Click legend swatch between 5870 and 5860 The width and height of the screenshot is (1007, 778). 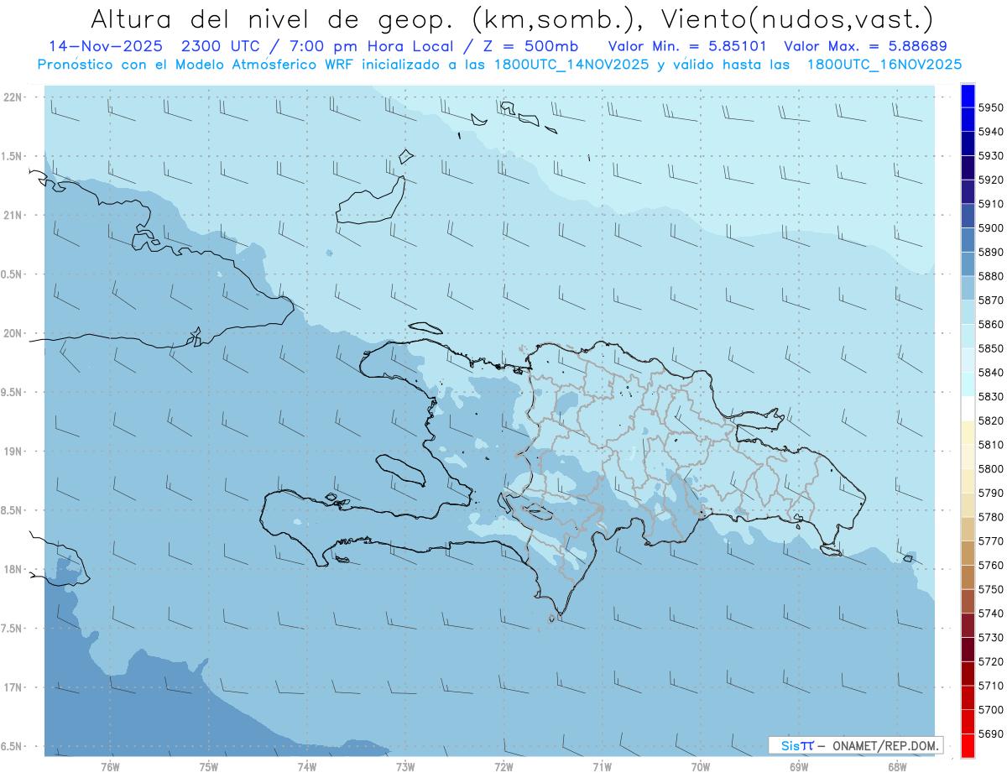(968, 312)
